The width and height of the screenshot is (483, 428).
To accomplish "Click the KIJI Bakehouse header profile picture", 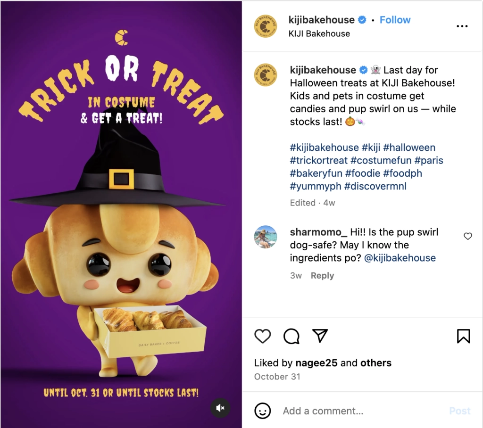I will pos(266,26).
